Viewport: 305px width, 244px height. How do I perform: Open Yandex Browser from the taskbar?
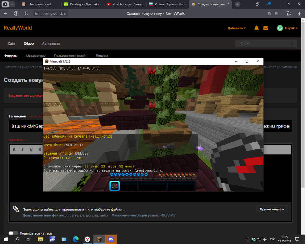click(x=87, y=239)
